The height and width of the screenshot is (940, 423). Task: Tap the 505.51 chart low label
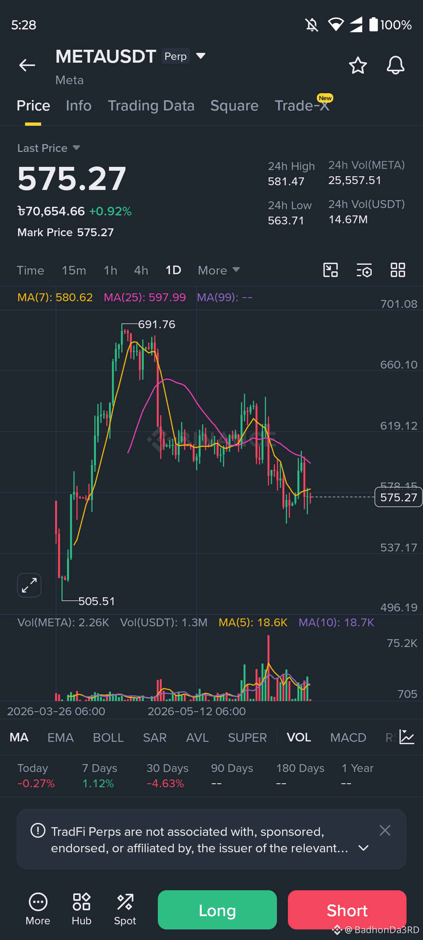pyautogui.click(x=97, y=601)
